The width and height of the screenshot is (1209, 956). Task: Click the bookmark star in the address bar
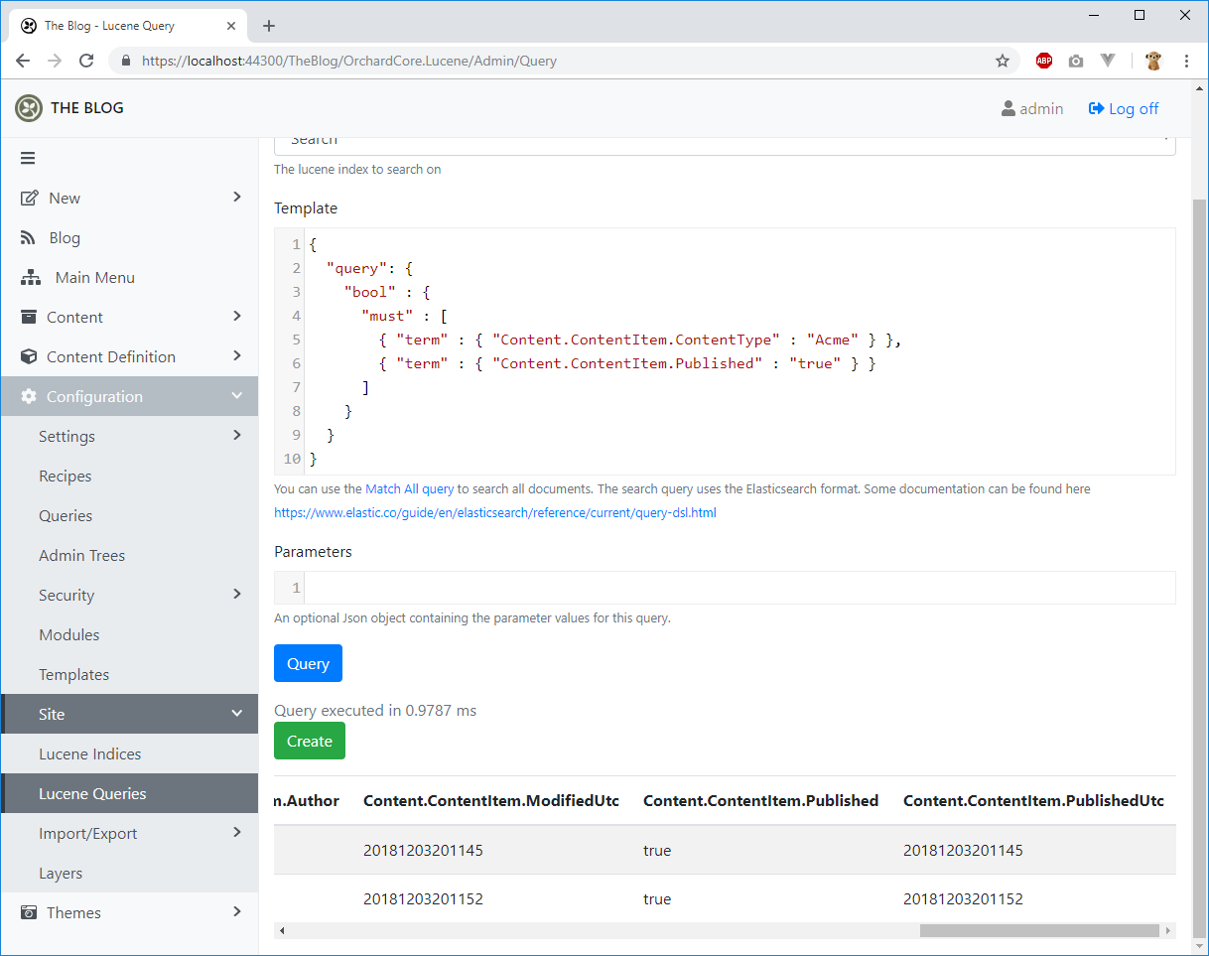[1003, 61]
